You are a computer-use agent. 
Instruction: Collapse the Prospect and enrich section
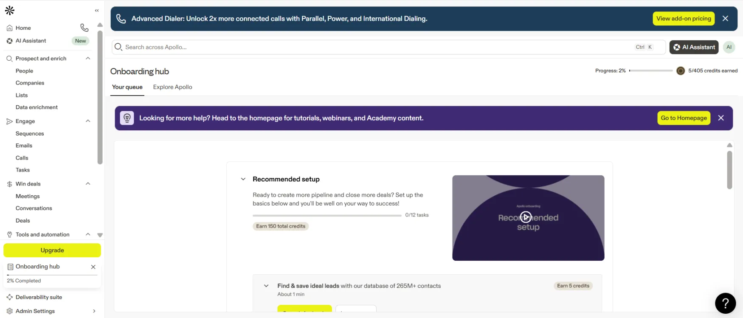(88, 59)
